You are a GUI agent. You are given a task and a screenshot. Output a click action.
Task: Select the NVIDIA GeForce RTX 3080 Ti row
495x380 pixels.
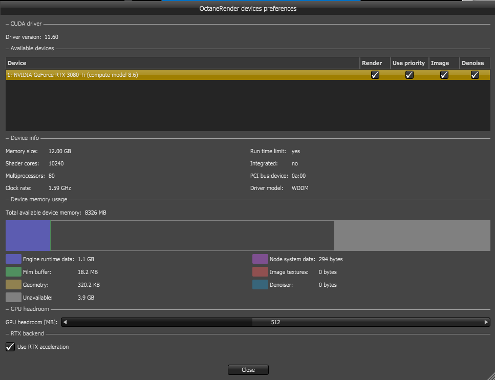pyautogui.click(x=248, y=75)
